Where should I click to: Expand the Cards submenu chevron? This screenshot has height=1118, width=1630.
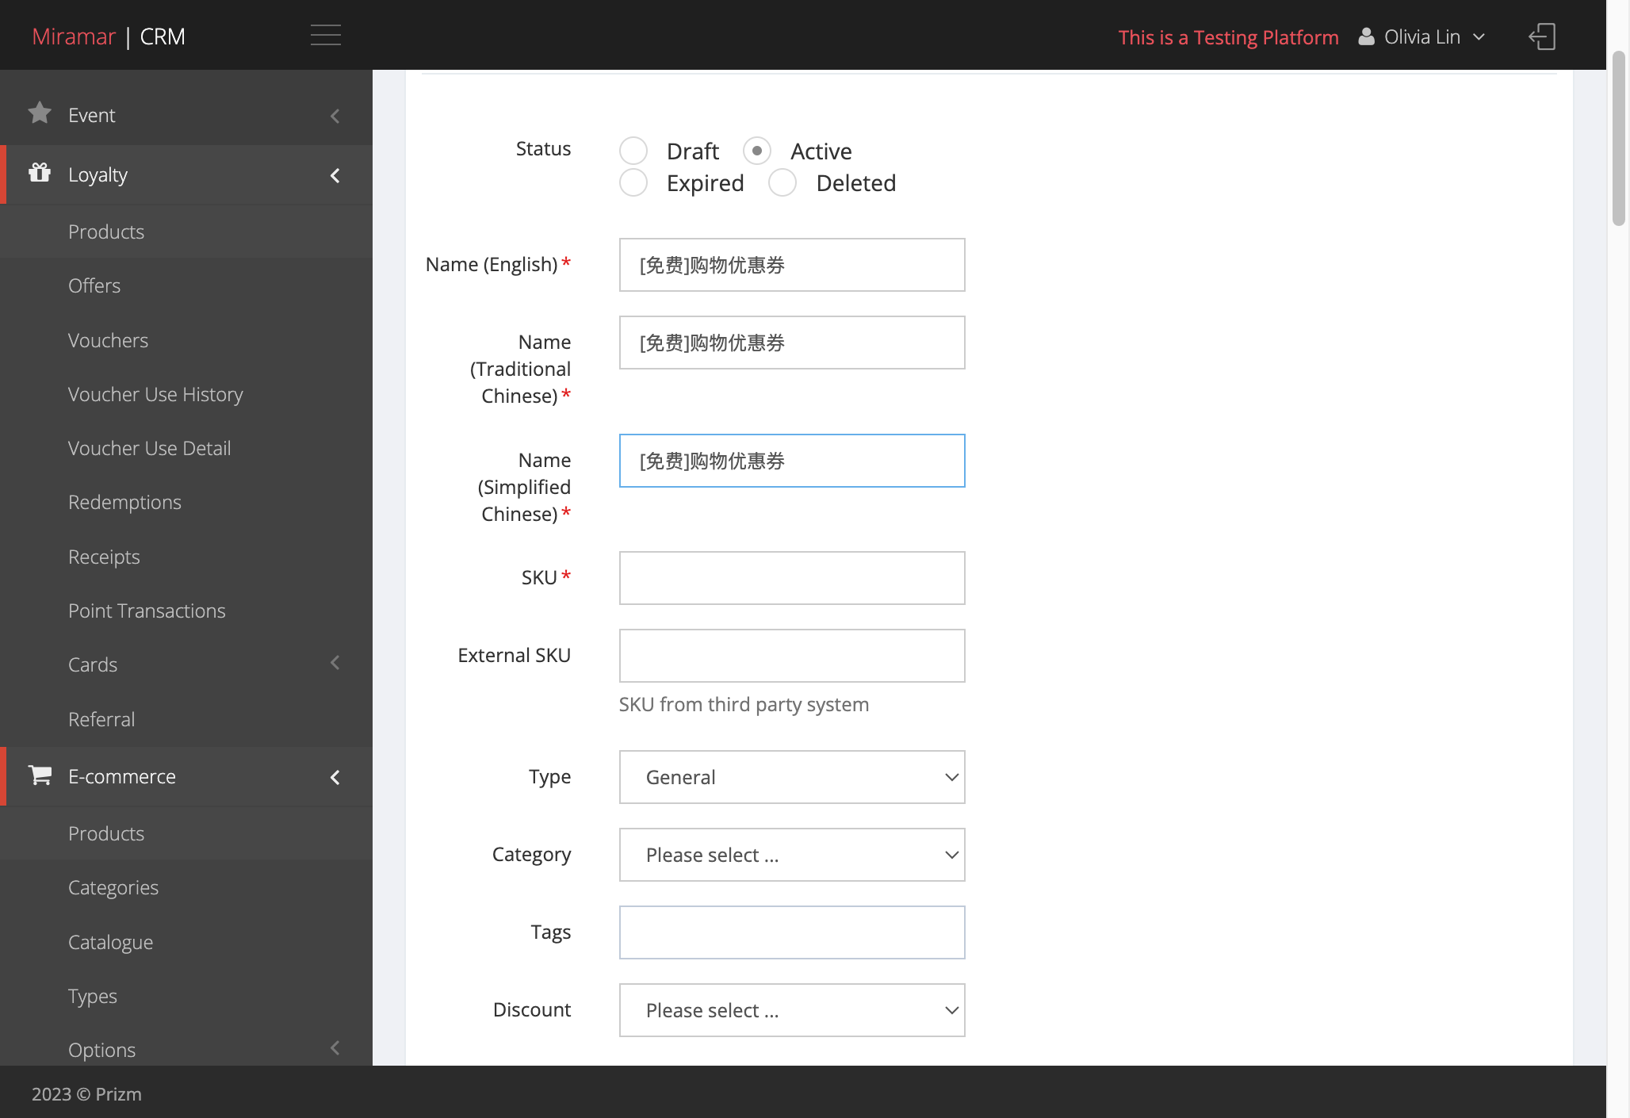click(x=335, y=663)
